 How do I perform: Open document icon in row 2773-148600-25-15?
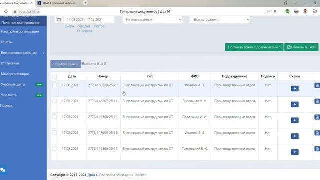[317, 133]
